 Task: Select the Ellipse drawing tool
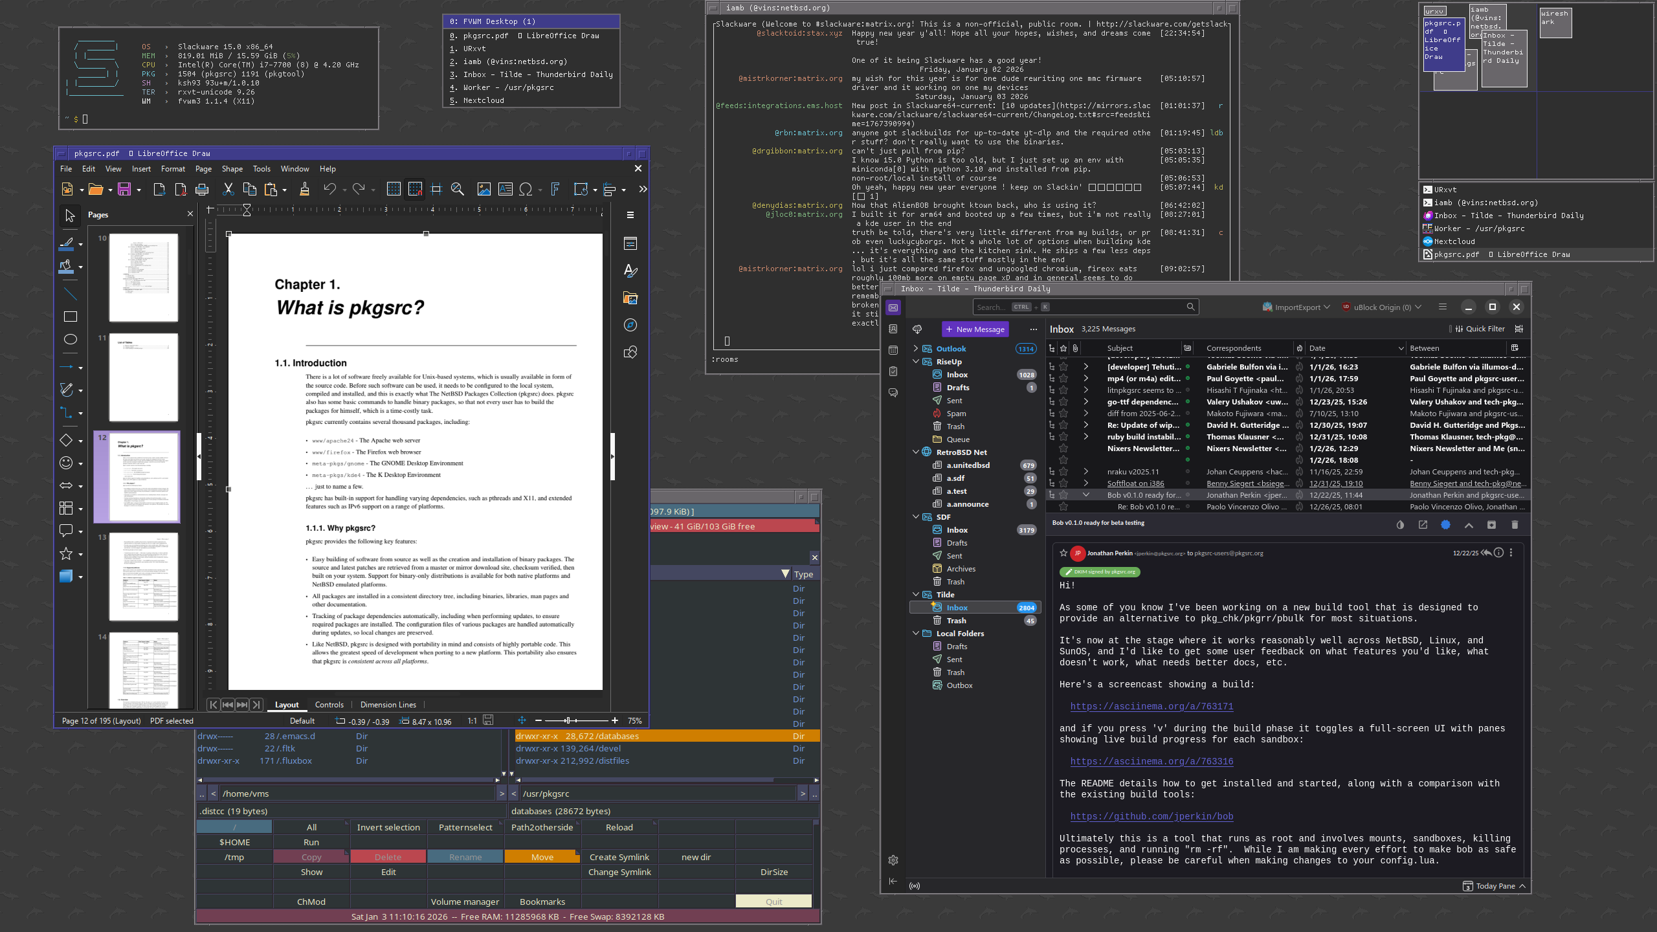point(71,339)
